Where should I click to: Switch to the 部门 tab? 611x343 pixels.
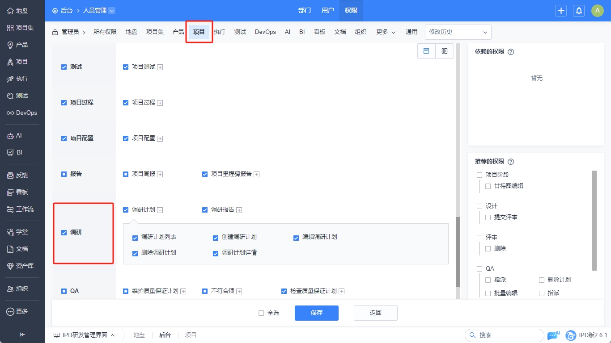pyautogui.click(x=305, y=10)
